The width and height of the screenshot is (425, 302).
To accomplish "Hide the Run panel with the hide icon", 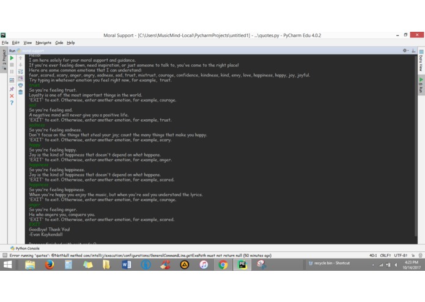I will [413, 50].
